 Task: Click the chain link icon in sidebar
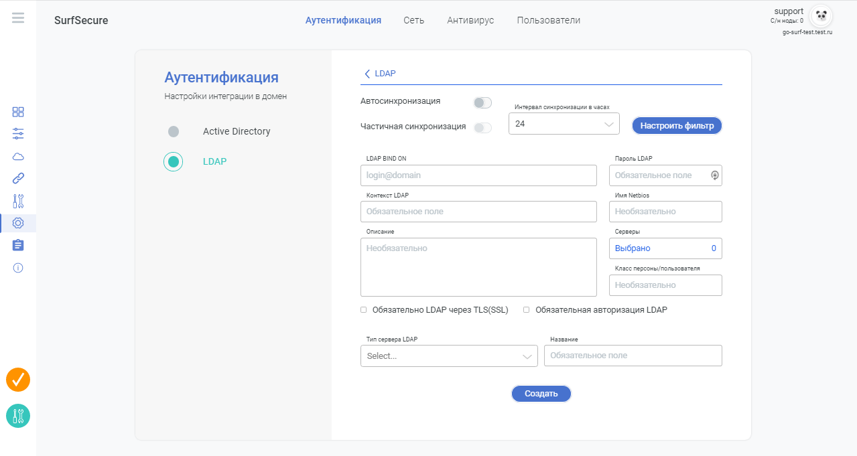(18, 179)
